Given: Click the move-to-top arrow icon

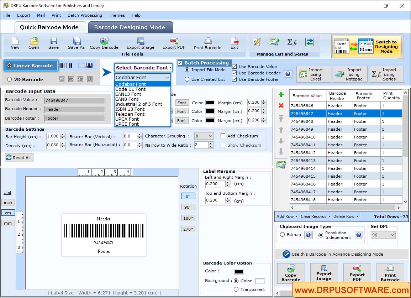Looking at the screenshot, I should [x=281, y=119].
